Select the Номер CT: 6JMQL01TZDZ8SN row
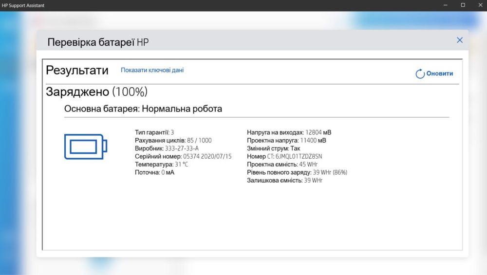Image resolution: width=487 pixels, height=275 pixels. (284, 156)
